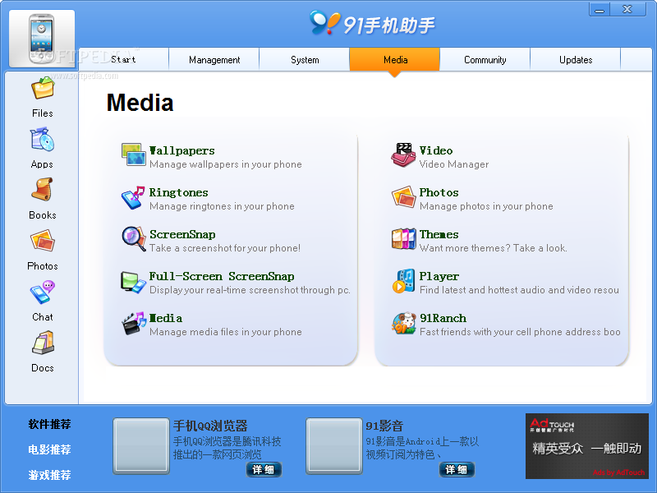Click the Player music icon

[403, 281]
